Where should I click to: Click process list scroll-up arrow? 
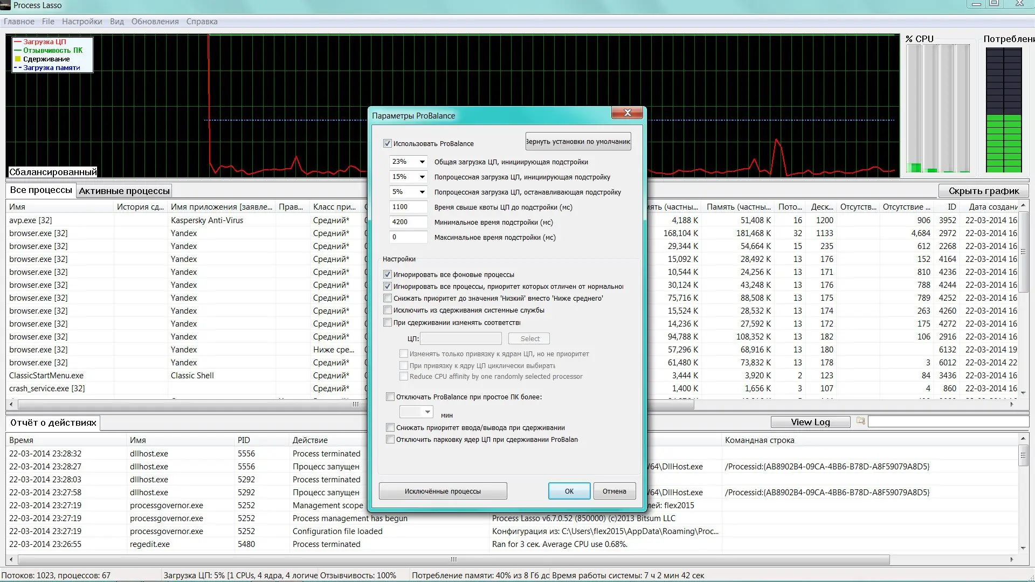(x=1023, y=206)
